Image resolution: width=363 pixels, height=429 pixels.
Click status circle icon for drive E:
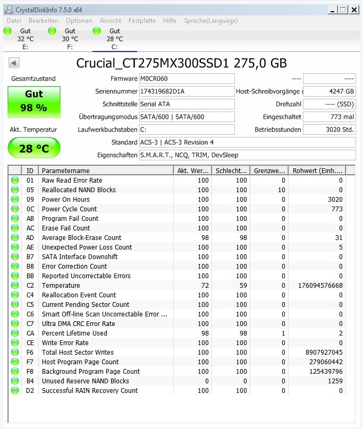point(7,31)
